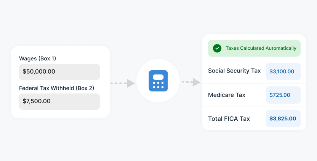This screenshot has height=161, width=317.
Task: Click the Federal Tax Withheld (Box 2) label
Action: pyautogui.click(x=57, y=88)
